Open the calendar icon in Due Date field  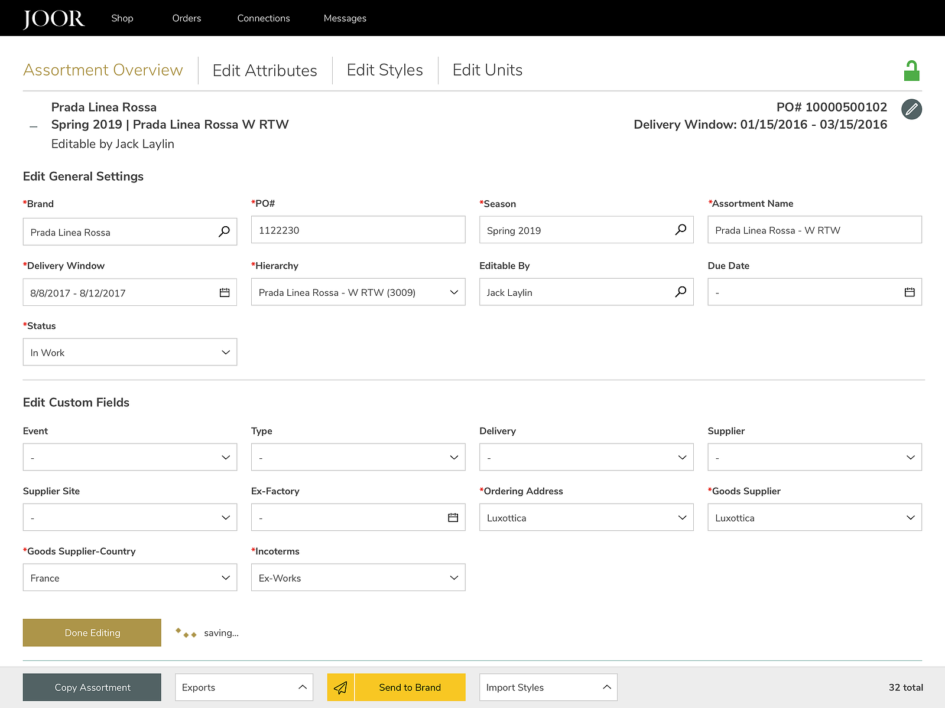pyautogui.click(x=910, y=292)
